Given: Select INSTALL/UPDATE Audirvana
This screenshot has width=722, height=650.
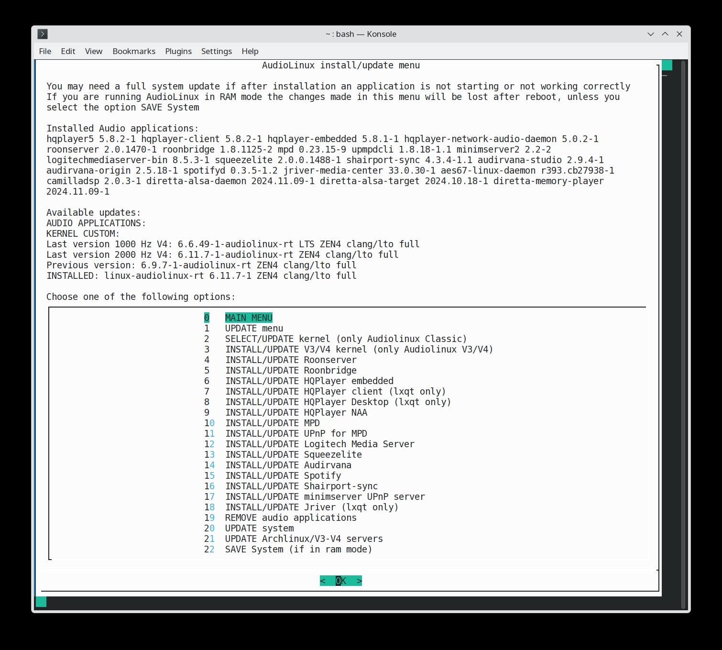Looking at the screenshot, I should pos(278,465).
